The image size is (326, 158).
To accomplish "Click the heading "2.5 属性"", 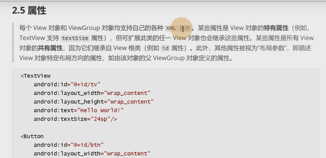I will pyautogui.click(x=29, y=11).
